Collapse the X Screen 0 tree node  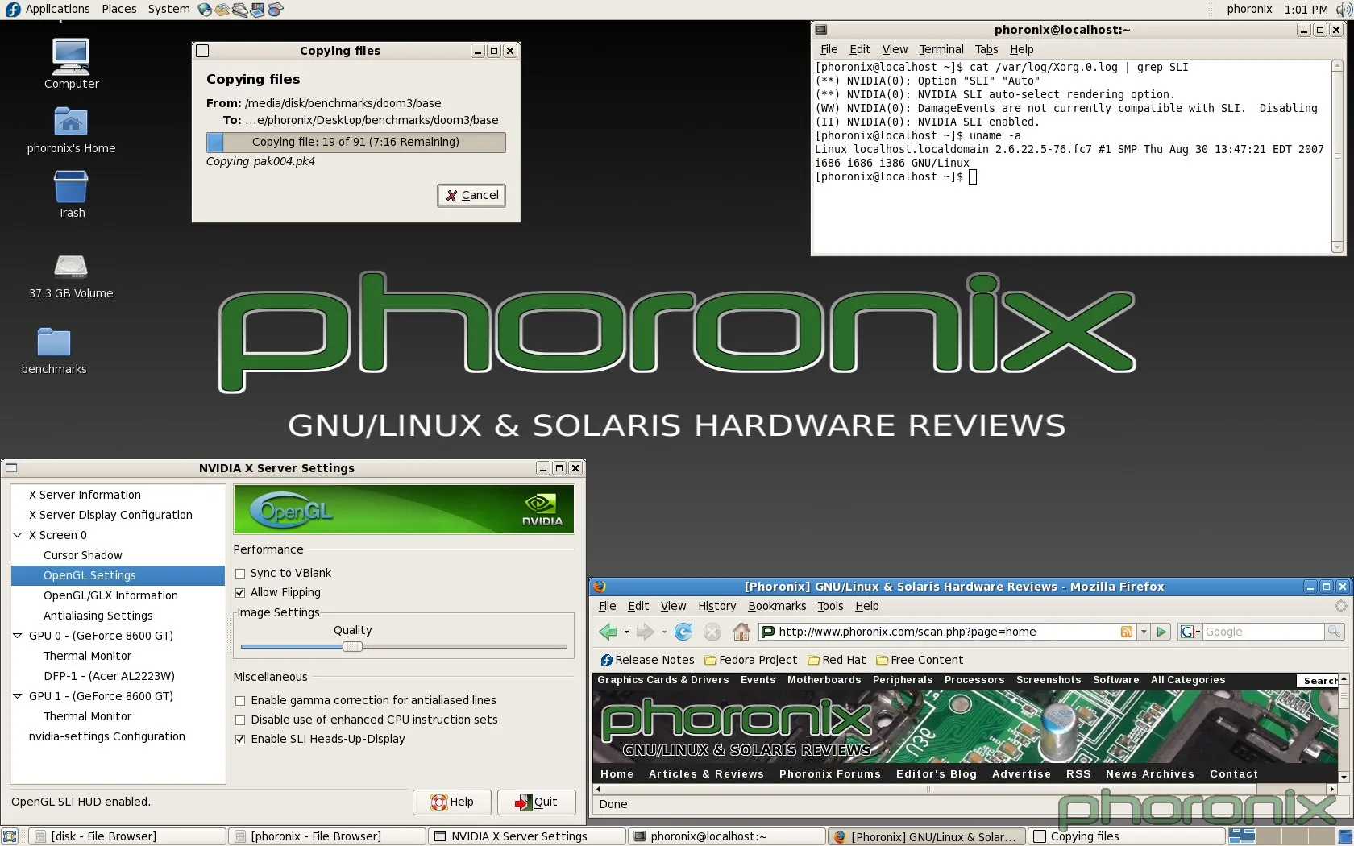(x=18, y=535)
